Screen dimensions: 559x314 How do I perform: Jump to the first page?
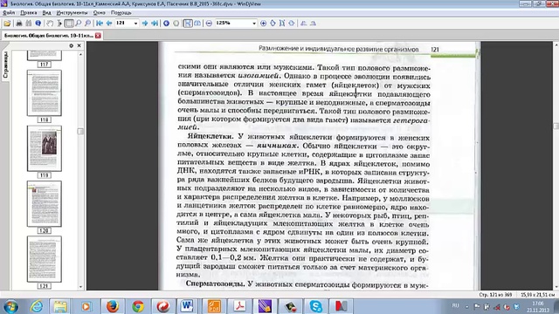point(100,24)
